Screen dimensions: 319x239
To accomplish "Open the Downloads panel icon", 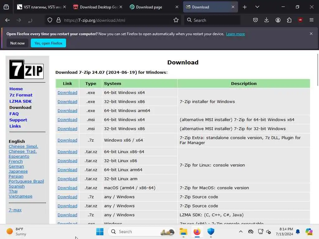I will pyautogui.click(x=267, y=20).
